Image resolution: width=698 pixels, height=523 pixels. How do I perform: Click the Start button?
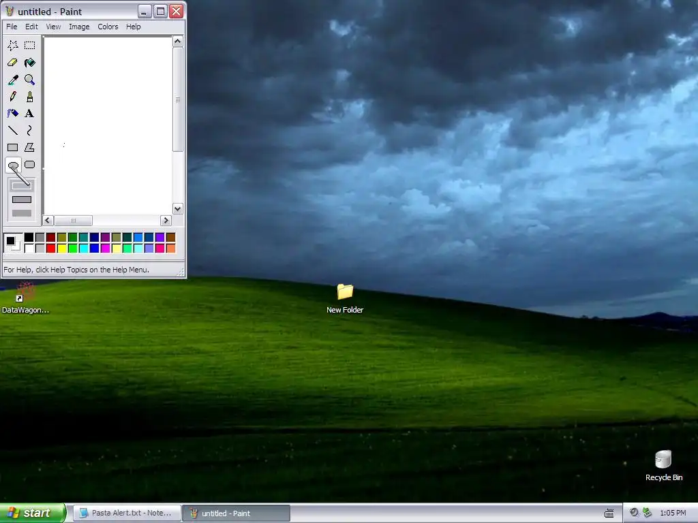pyautogui.click(x=33, y=513)
